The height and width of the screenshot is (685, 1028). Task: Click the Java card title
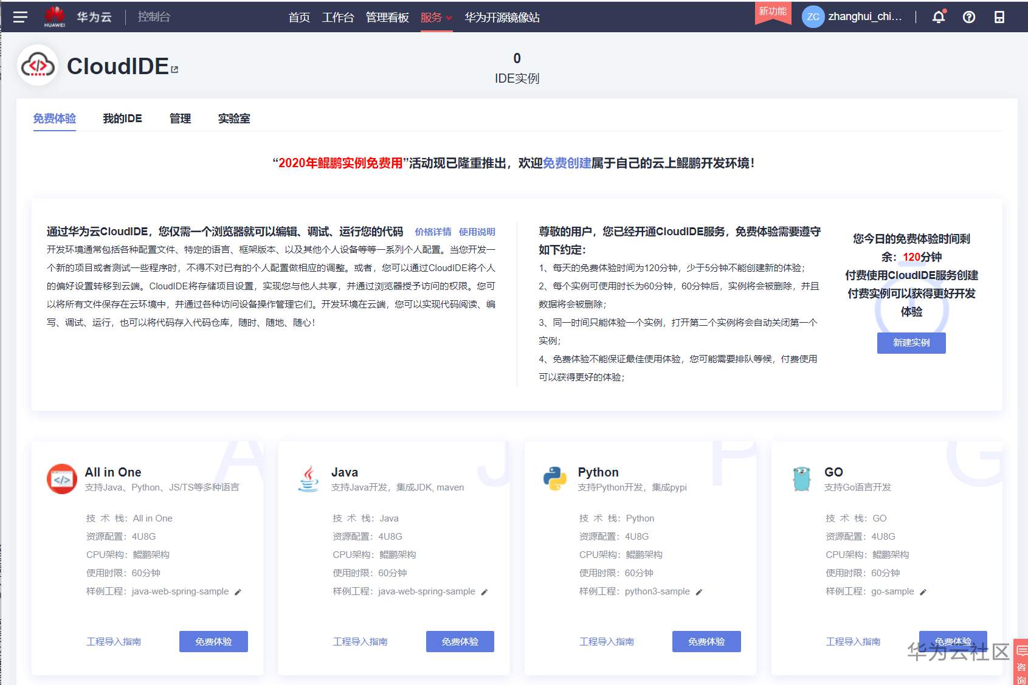coord(345,472)
